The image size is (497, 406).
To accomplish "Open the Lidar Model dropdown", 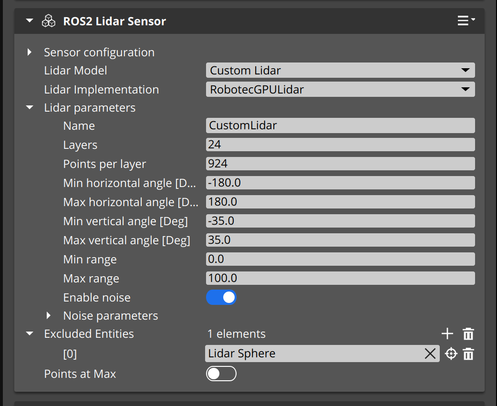I will (340, 70).
